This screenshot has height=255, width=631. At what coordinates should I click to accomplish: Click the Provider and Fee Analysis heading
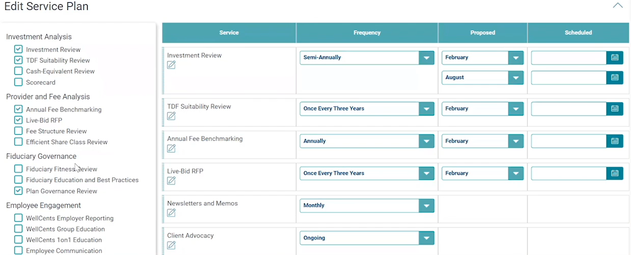coord(48,97)
